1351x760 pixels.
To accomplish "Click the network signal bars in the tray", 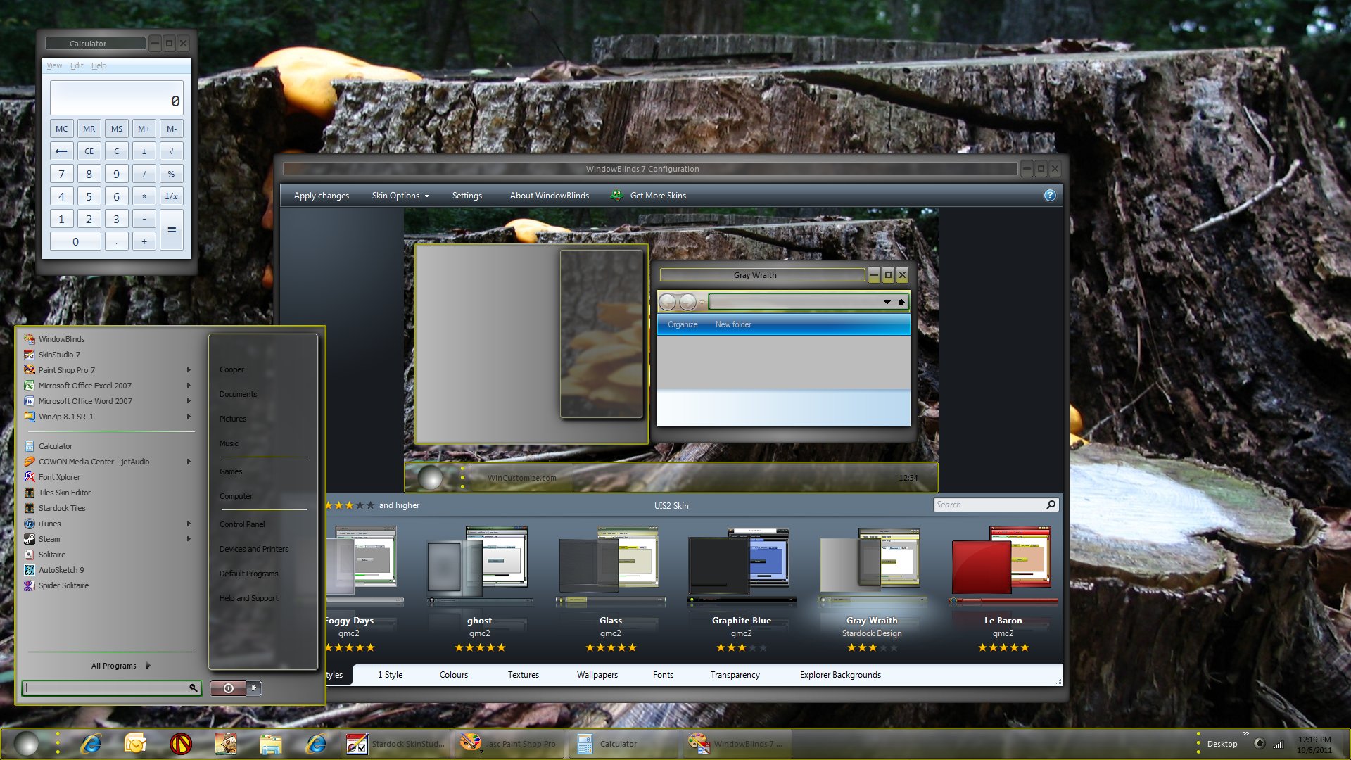I will point(1279,745).
